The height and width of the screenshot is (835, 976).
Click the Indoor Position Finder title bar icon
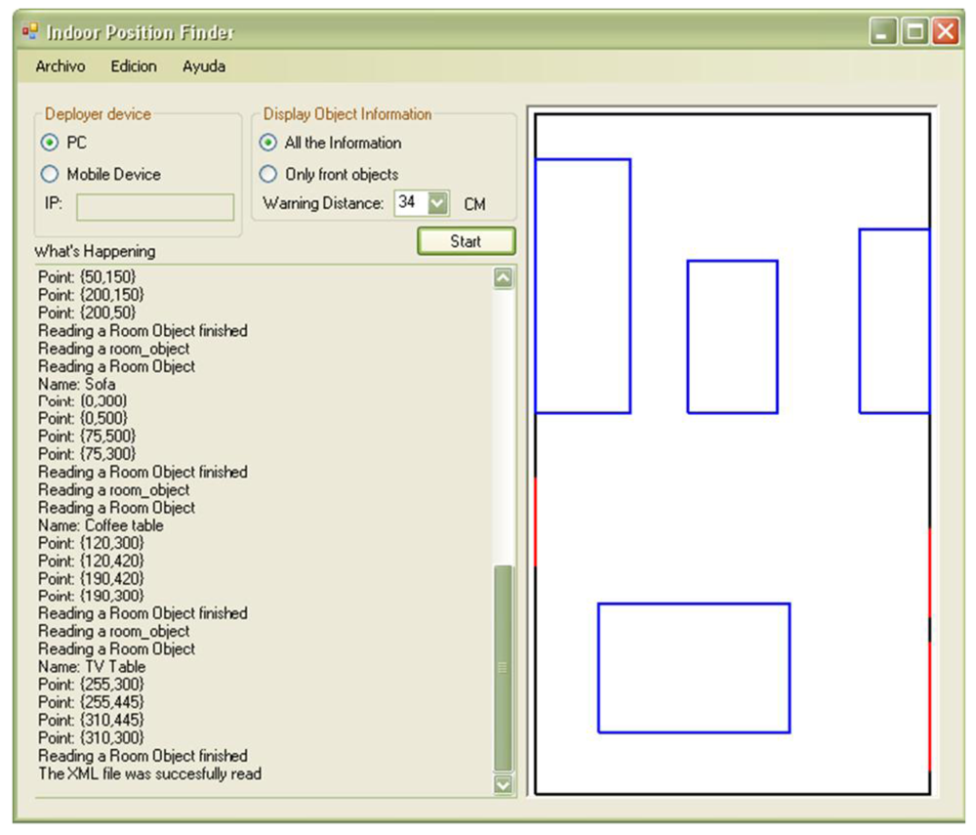(30, 32)
